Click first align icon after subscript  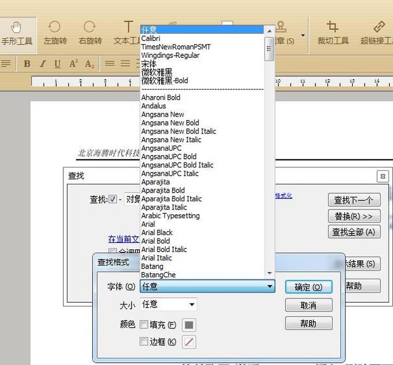110,63
